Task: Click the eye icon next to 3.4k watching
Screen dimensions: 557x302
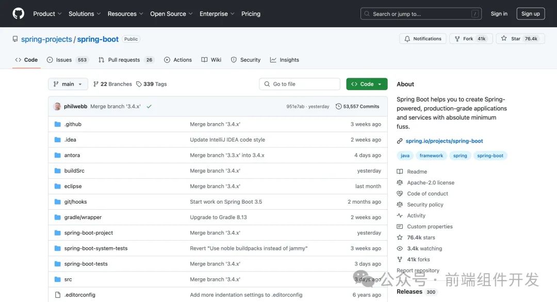Action: coord(400,249)
